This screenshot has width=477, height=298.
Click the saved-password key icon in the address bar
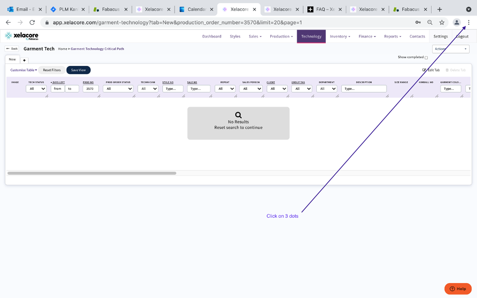click(418, 23)
